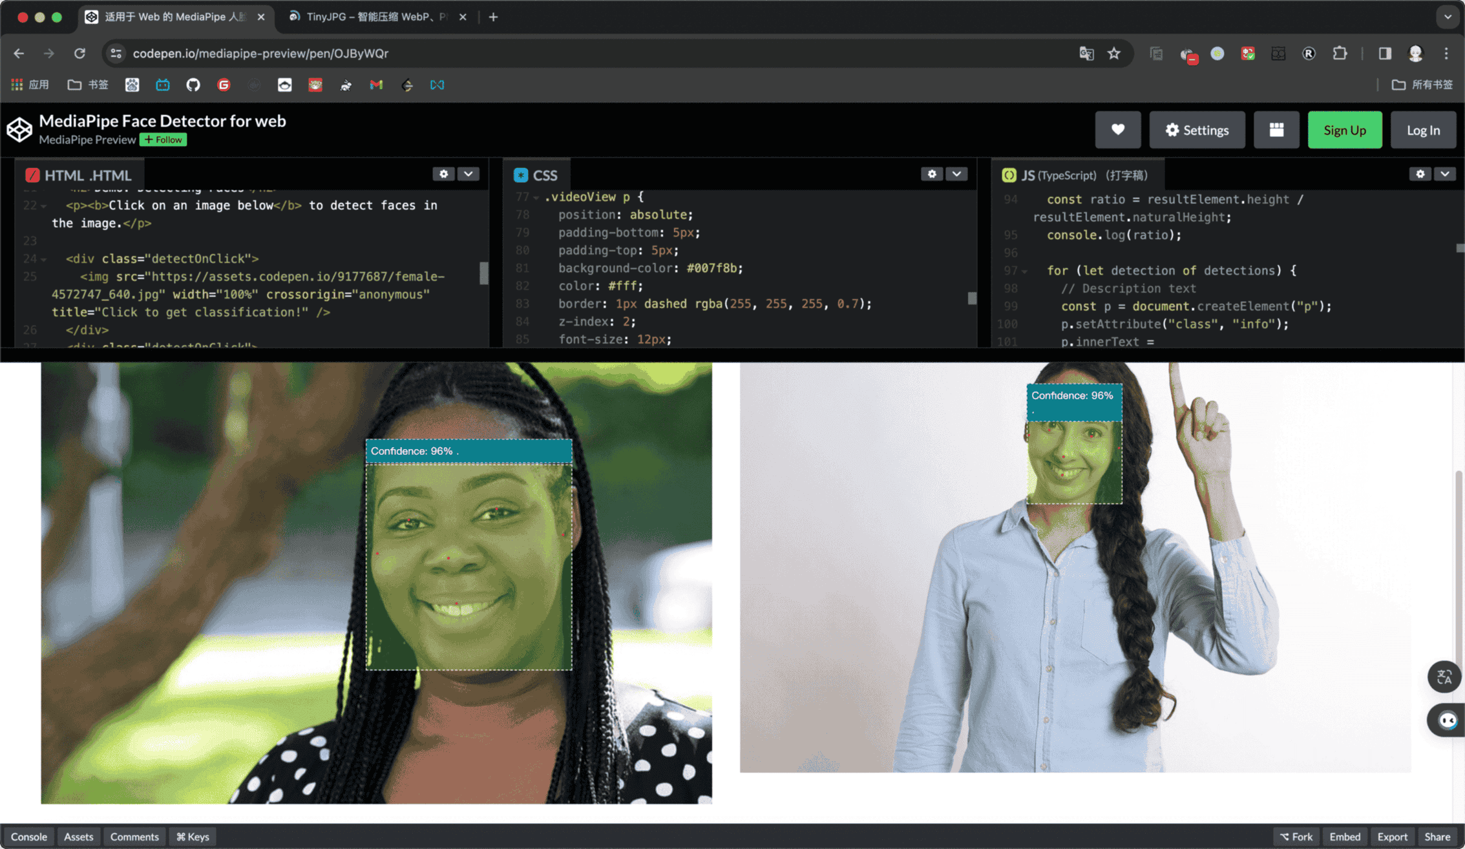Open the change view layout icon
This screenshot has height=849, width=1465.
coord(1276,130)
